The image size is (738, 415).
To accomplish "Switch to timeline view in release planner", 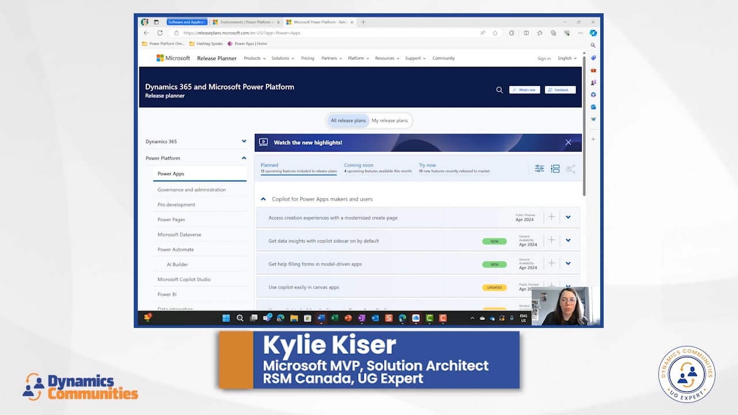I will click(555, 168).
